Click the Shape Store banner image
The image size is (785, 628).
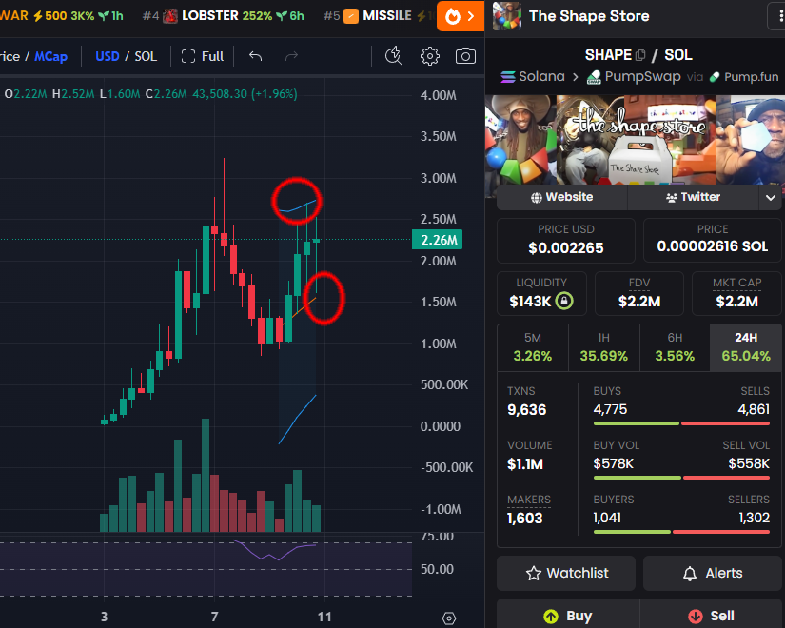tap(635, 140)
